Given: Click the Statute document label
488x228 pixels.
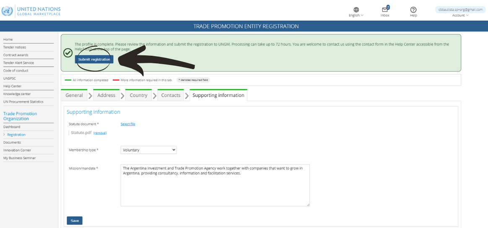Looking at the screenshot, I should pyautogui.click(x=84, y=124).
